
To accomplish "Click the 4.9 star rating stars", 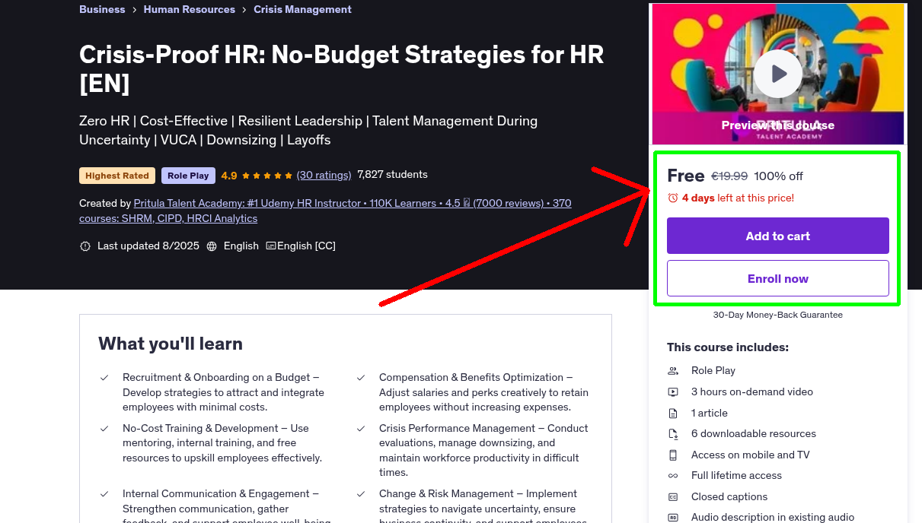I will click(x=267, y=176).
